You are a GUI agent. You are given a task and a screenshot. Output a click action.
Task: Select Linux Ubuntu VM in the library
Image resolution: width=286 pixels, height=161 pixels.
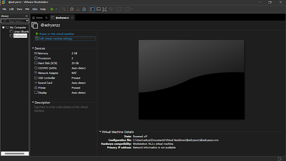click(x=21, y=32)
